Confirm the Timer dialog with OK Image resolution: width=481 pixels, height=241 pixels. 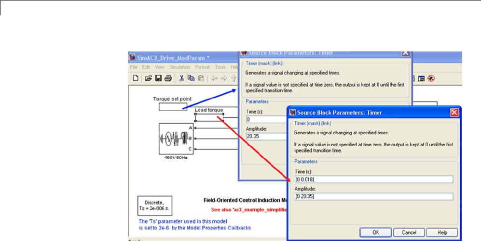(375, 232)
